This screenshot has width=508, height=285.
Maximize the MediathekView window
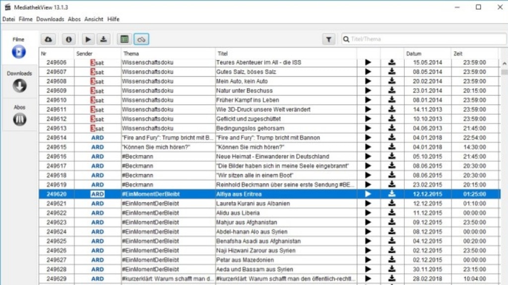pyautogui.click(x=478, y=7)
